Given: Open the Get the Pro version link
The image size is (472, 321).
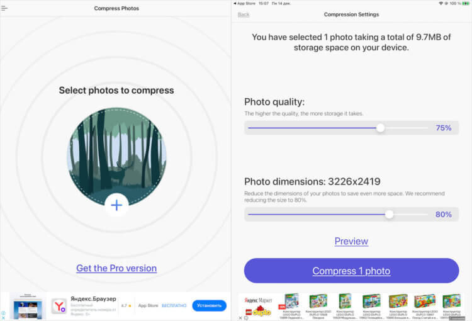Looking at the screenshot, I should click(x=116, y=268).
